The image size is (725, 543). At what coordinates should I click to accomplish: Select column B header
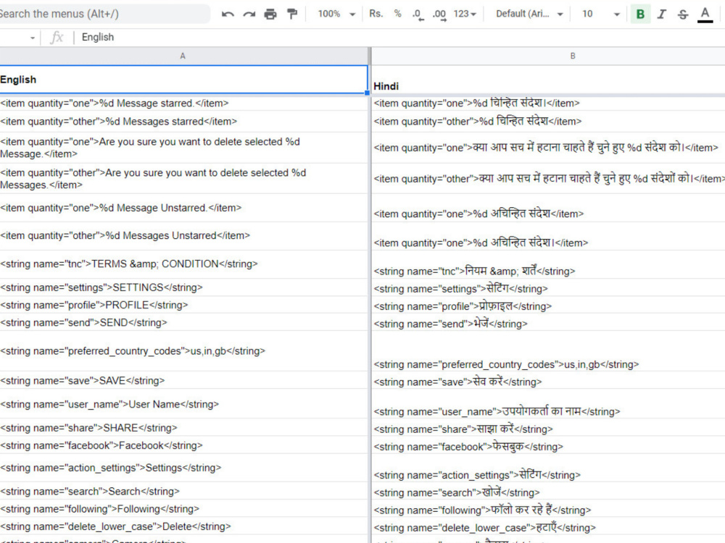click(548, 56)
